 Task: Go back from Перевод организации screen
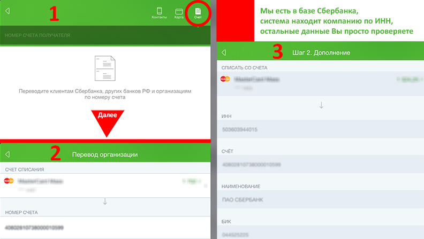(7, 154)
